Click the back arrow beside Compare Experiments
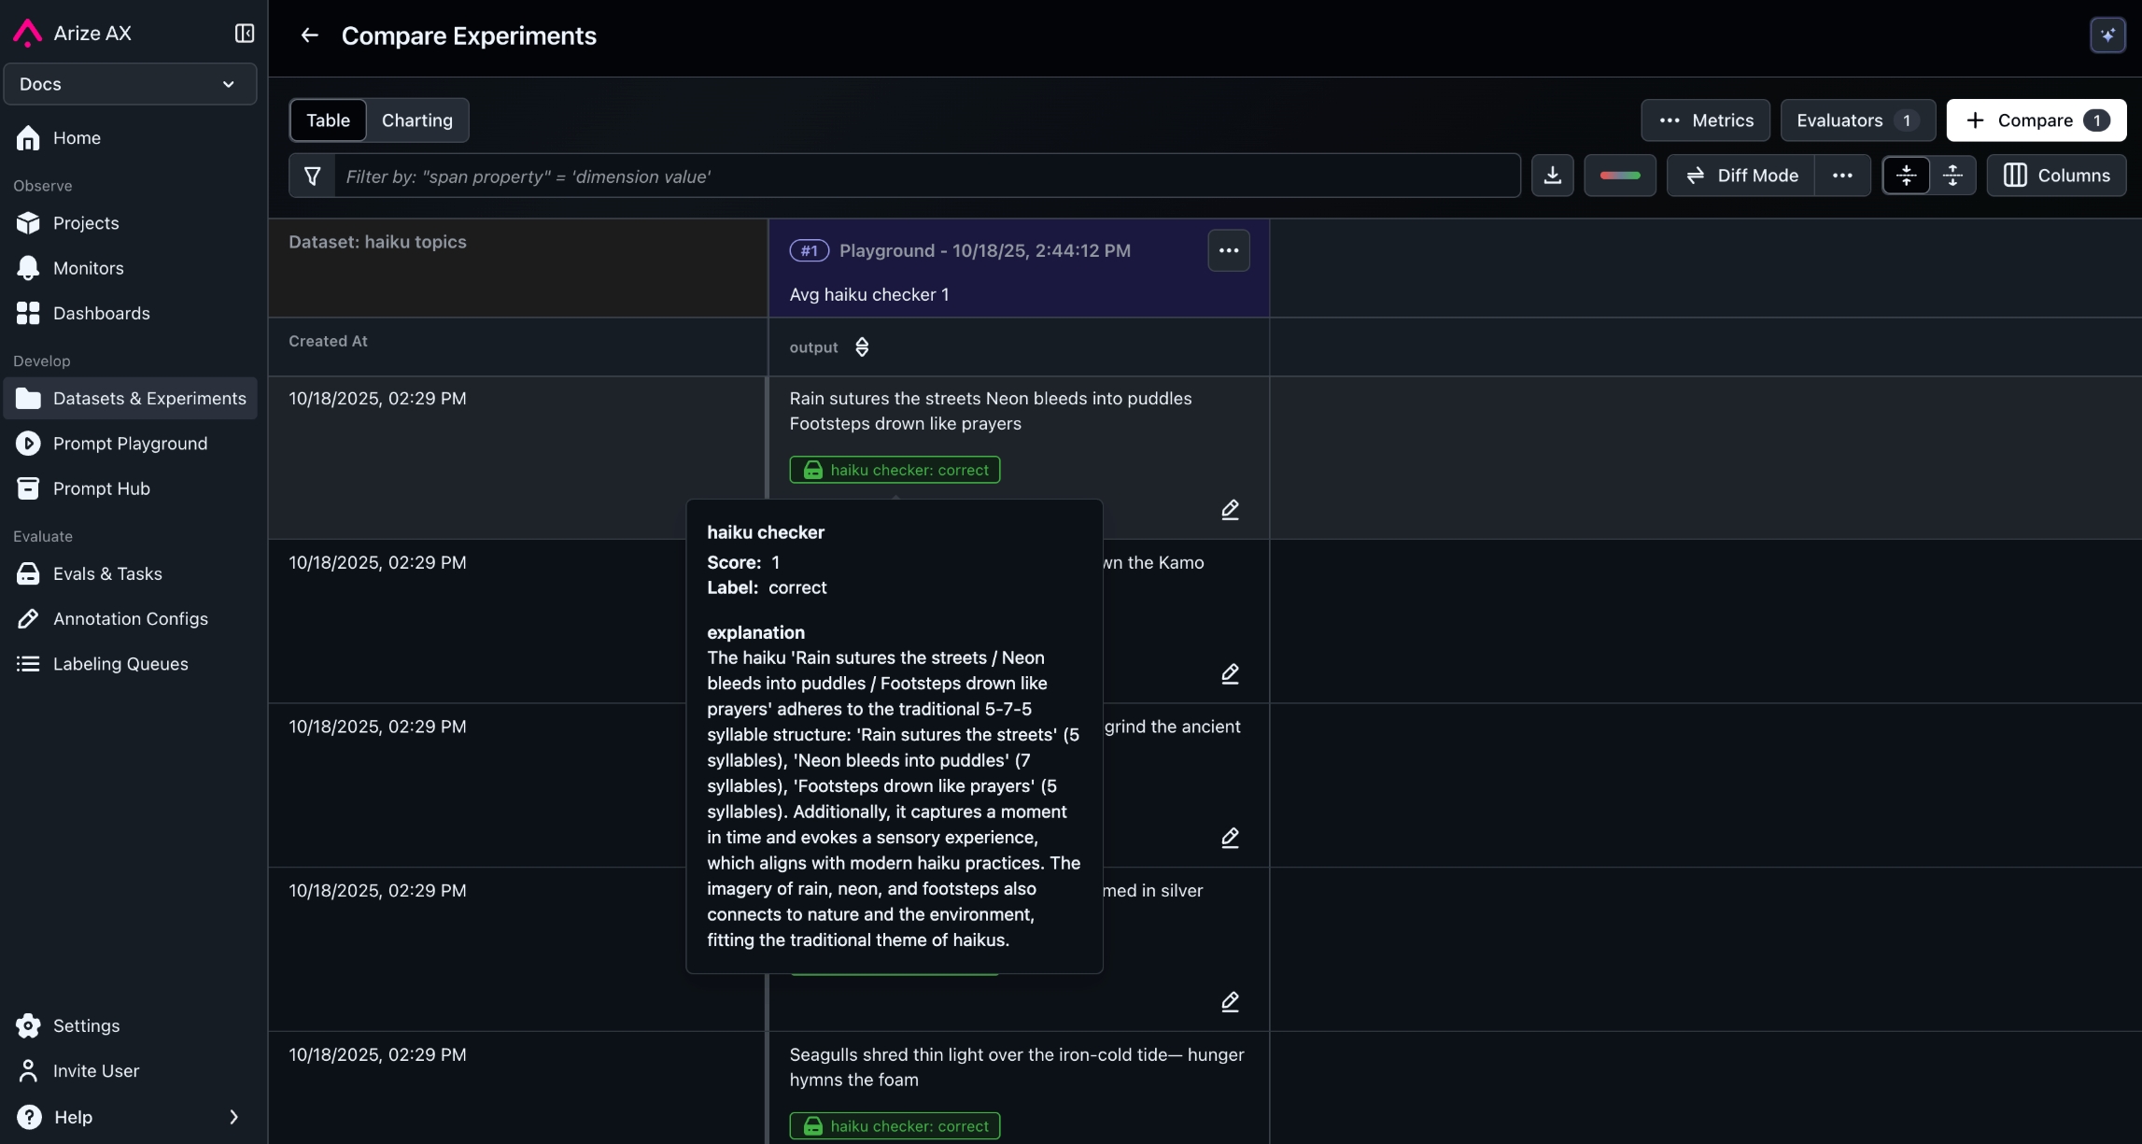Viewport: 2142px width, 1144px height. (x=309, y=35)
